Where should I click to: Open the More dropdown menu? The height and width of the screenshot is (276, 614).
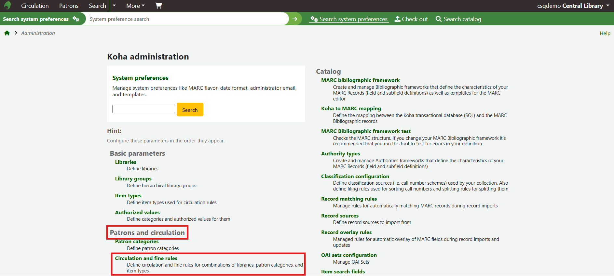135,6
